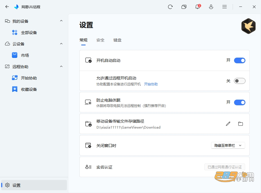Collapse the 远程协助 section chevron
This screenshot has width=261, height=193.
click(61, 66)
